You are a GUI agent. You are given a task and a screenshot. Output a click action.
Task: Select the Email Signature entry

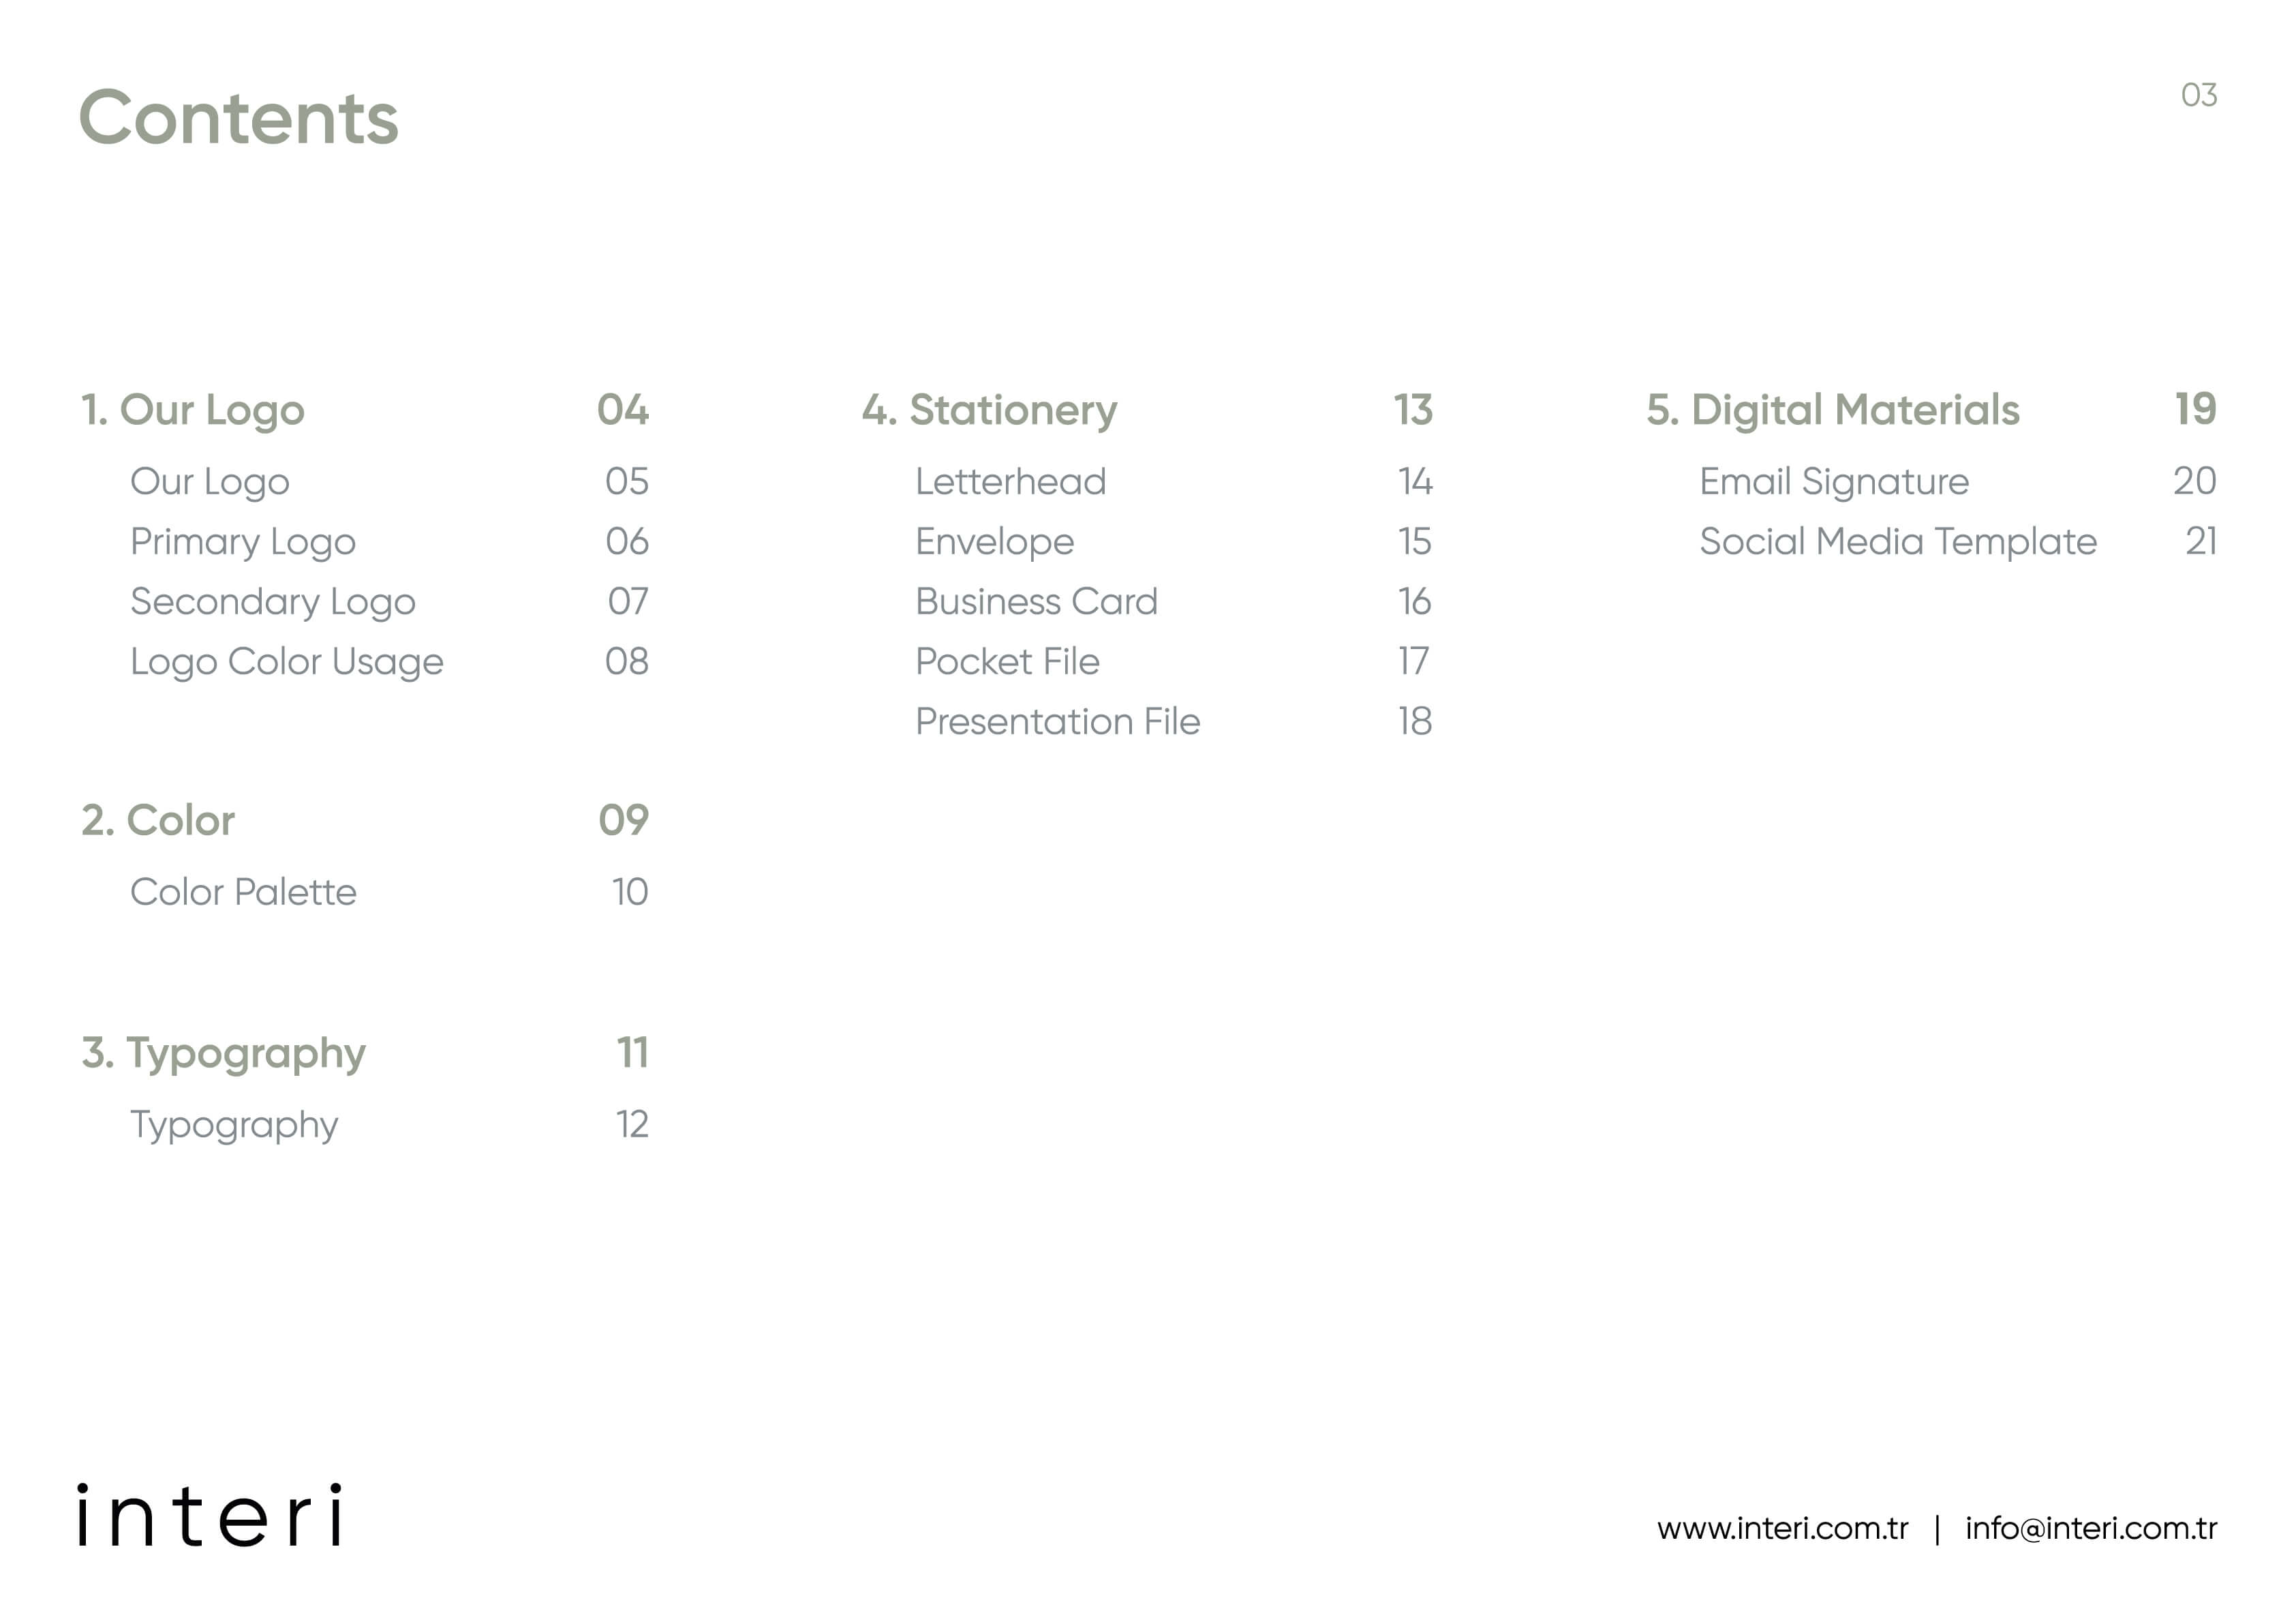pos(1835,482)
